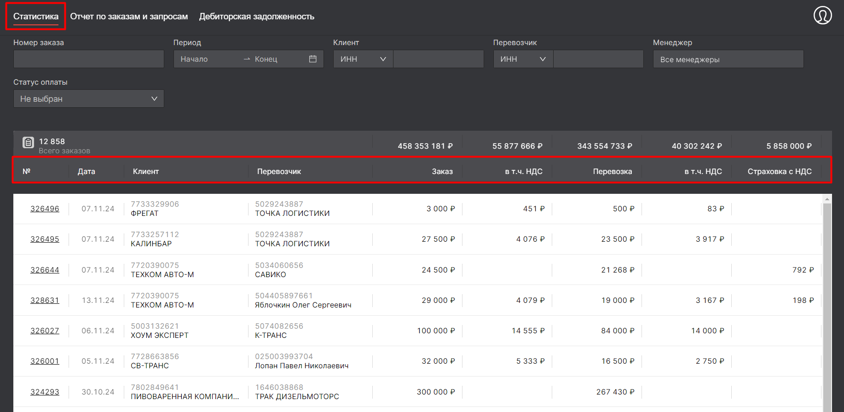The width and height of the screenshot is (844, 412).
Task: Click the Заказ column header
Action: pyautogui.click(x=442, y=171)
